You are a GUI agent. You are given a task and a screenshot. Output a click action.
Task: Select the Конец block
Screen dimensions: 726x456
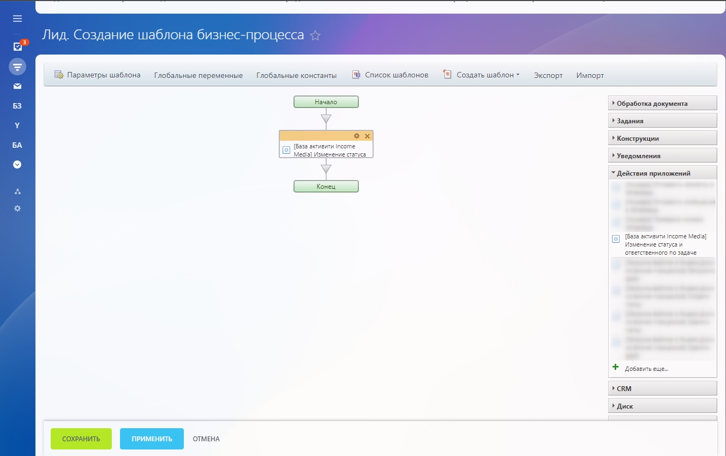point(326,187)
